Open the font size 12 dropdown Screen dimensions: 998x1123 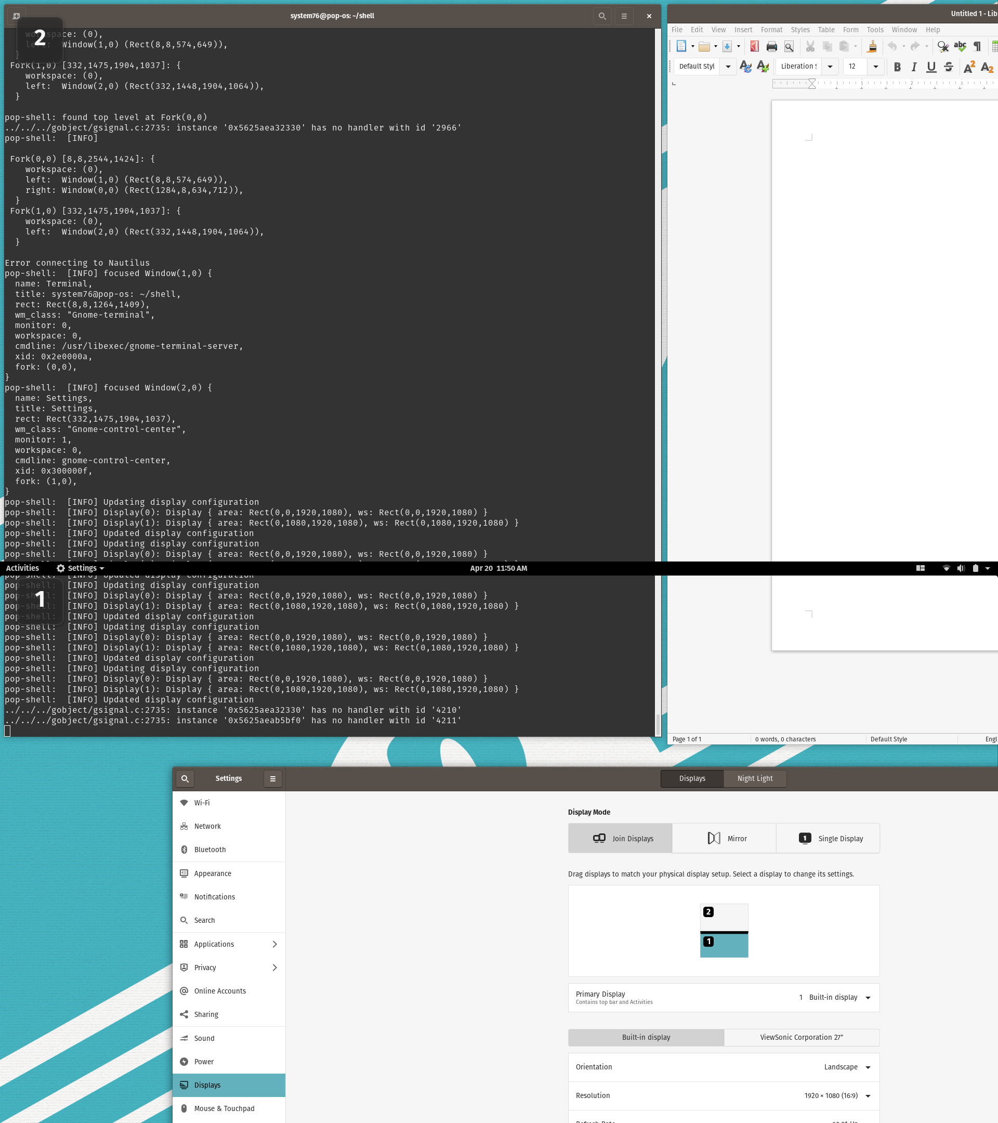875,67
